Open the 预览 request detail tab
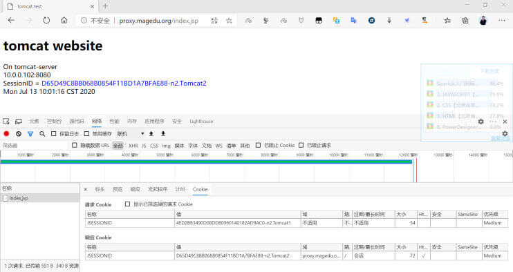 (118, 189)
